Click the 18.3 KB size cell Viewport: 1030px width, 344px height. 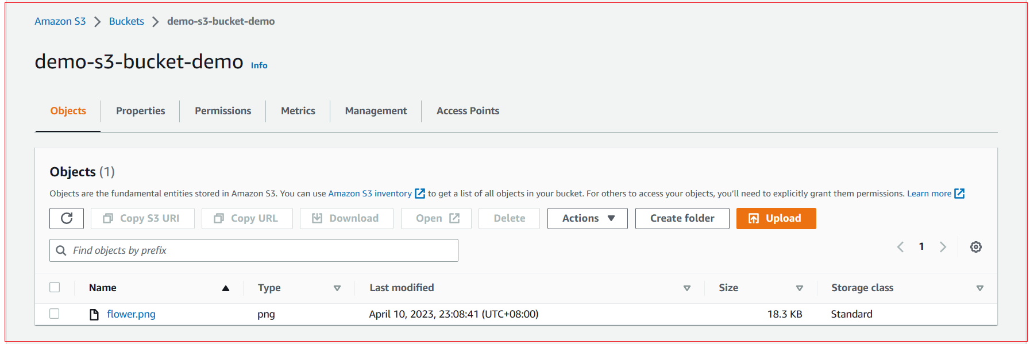(x=785, y=314)
